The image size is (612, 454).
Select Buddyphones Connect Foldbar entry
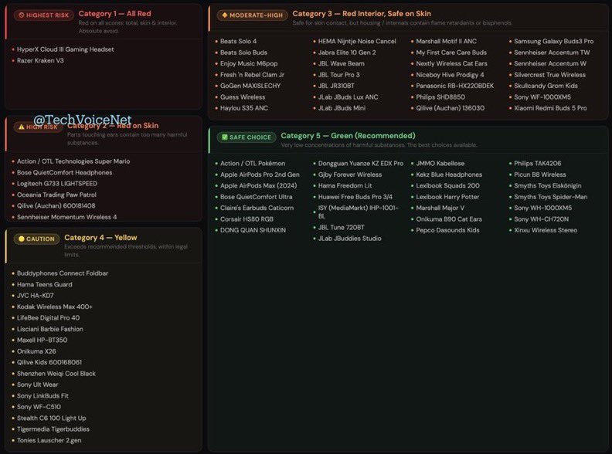63,273
